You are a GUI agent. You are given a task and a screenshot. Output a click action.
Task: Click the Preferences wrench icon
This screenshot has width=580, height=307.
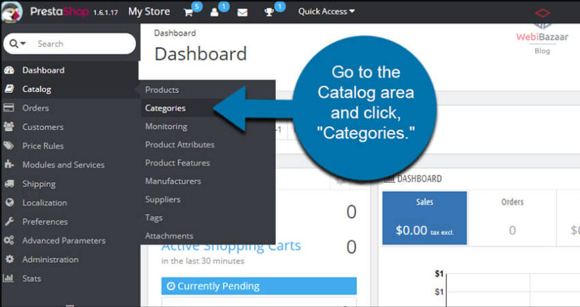pos(9,222)
